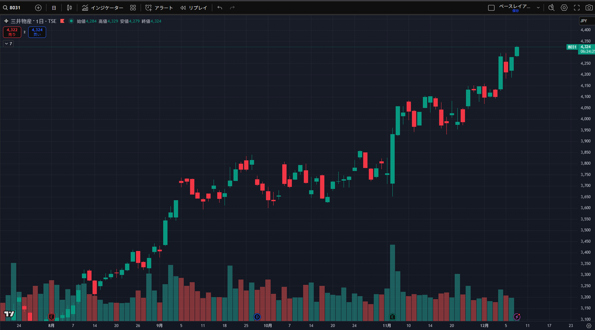The width and height of the screenshot is (595, 330).
Task: Enter fullscreen mode
Action: tap(577, 8)
